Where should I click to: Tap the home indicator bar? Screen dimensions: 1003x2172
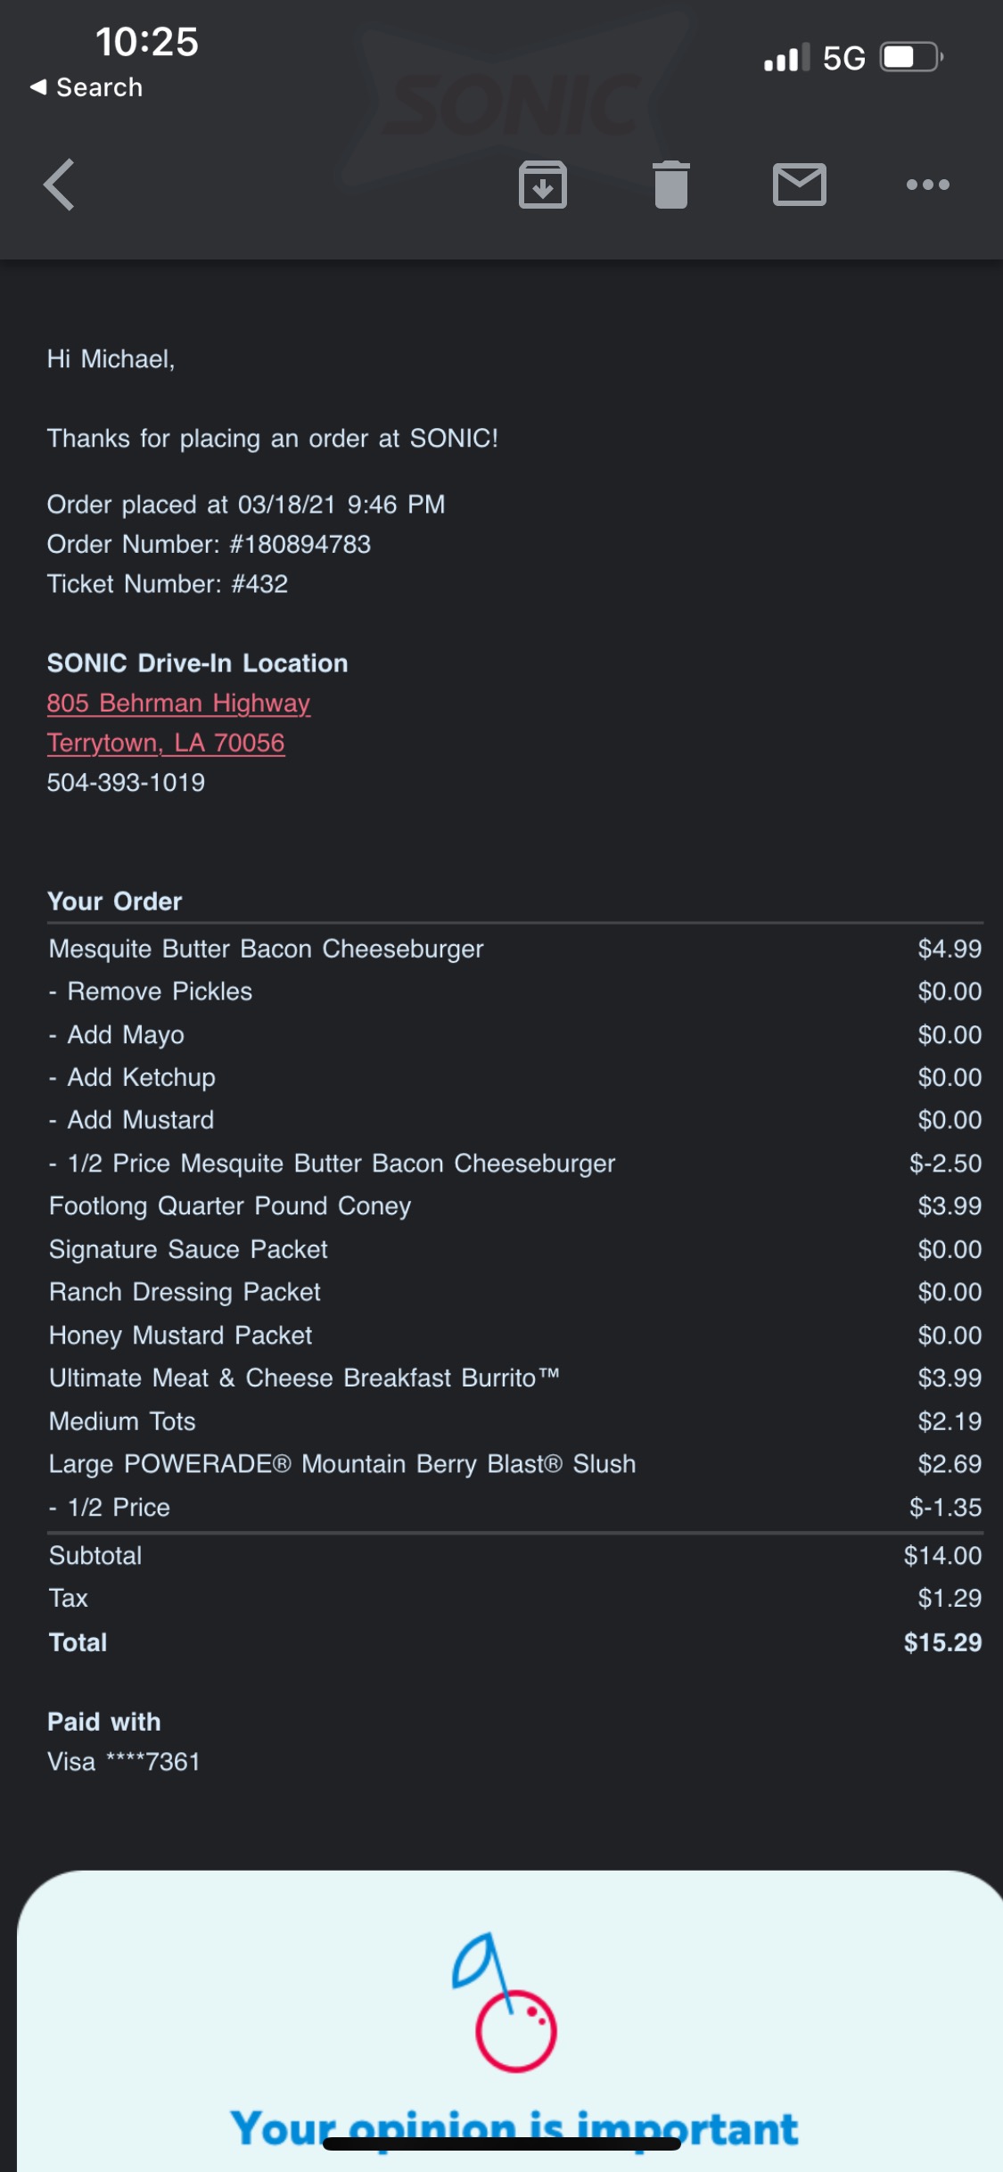click(502, 2143)
